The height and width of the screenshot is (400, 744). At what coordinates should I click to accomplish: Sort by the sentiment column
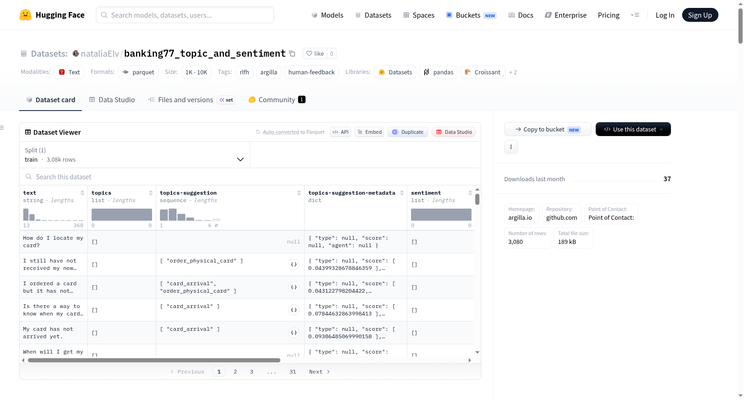click(x=470, y=193)
